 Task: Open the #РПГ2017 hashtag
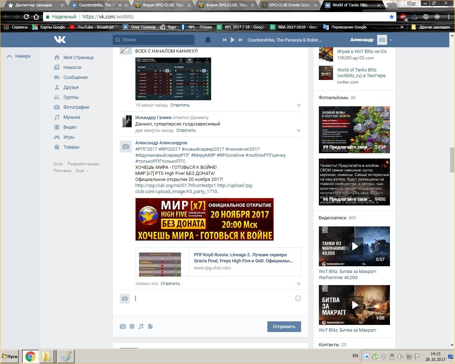(x=146, y=149)
